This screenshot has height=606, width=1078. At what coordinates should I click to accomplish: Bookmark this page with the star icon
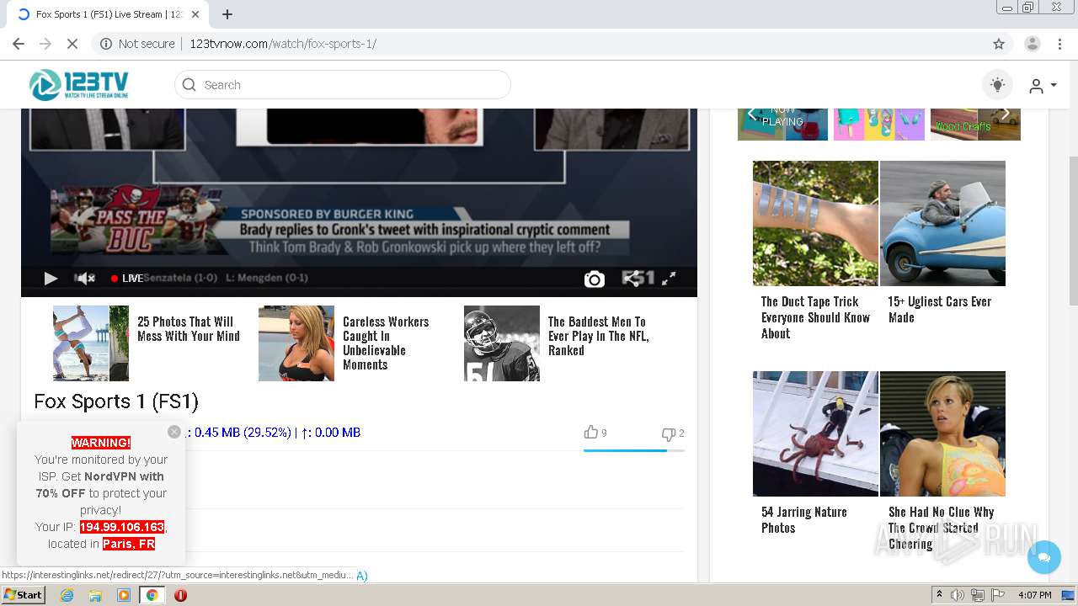point(999,44)
